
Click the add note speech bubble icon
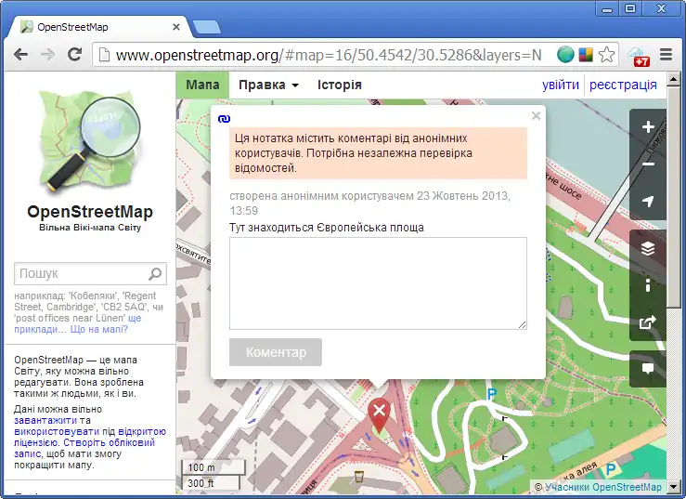648,368
